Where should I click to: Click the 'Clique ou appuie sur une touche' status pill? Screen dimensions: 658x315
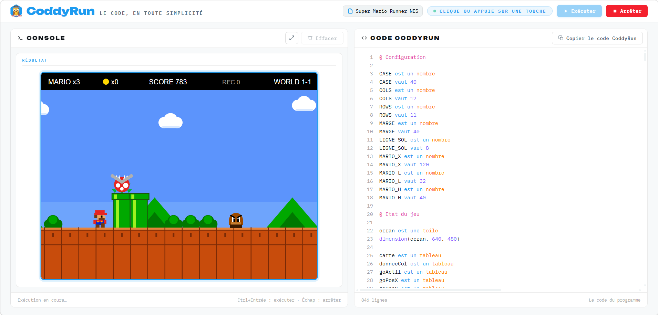tap(490, 11)
